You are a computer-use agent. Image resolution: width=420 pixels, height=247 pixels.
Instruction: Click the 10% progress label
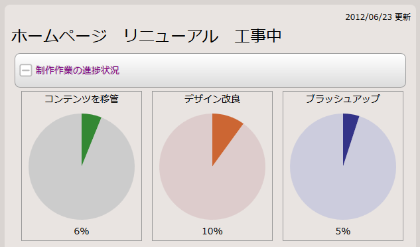click(x=212, y=231)
